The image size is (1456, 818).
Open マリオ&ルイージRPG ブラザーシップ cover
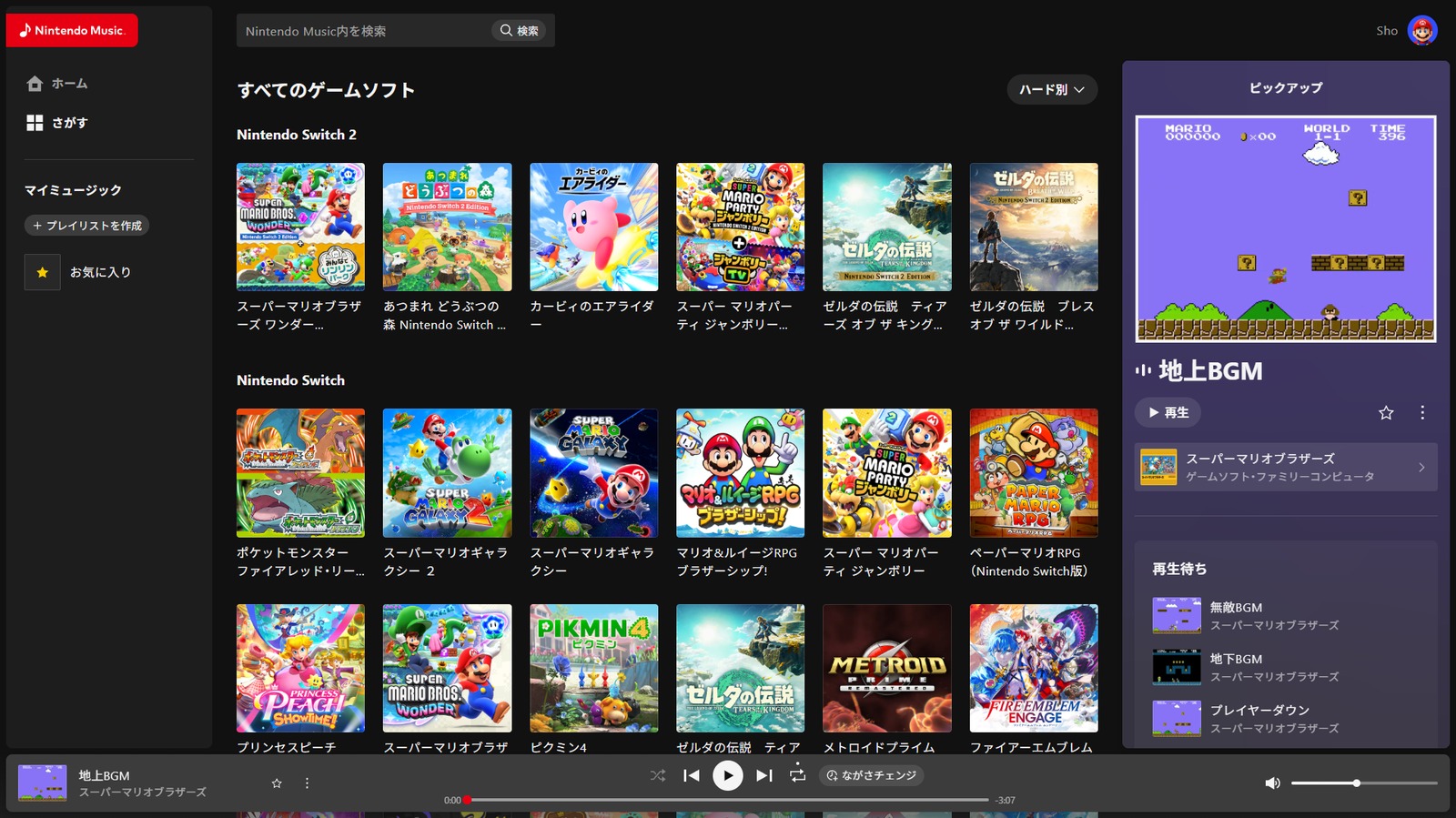(741, 473)
